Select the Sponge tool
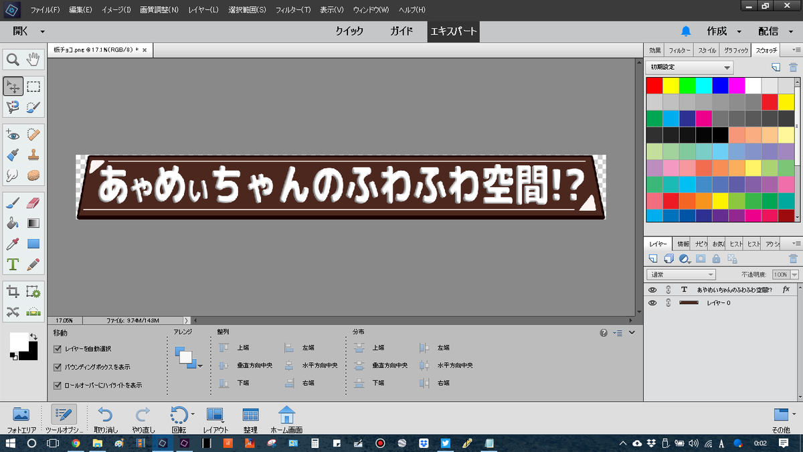 (x=33, y=175)
